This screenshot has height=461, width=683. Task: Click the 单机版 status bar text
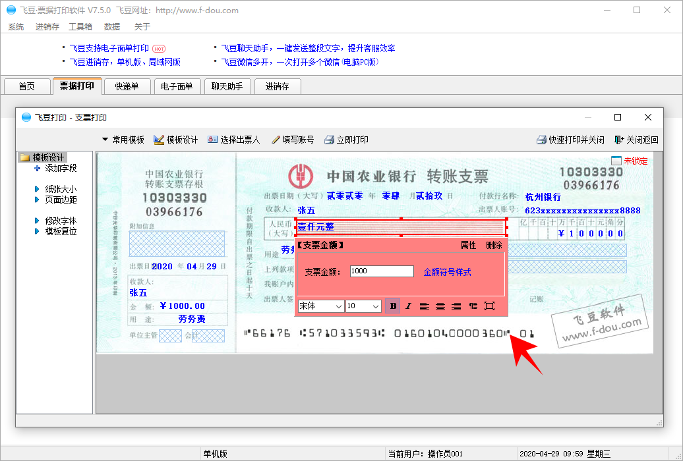[x=215, y=454]
